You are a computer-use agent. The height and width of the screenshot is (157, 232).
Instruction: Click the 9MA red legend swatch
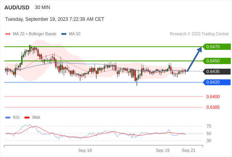(27, 118)
